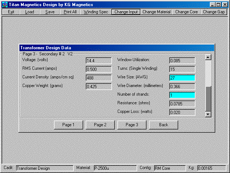Viewport: 230px width, 173px height.
Task: Click the Wire Size (AWG) cyan field
Action: [182, 78]
